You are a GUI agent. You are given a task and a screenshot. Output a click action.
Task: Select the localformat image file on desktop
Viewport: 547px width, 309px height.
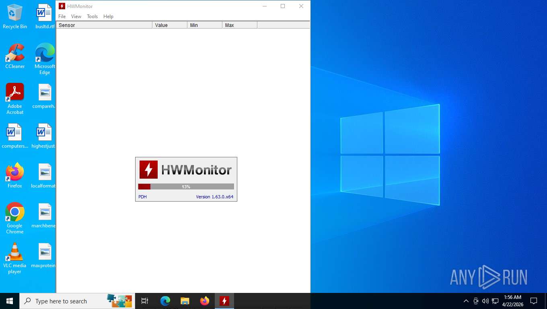point(43,176)
